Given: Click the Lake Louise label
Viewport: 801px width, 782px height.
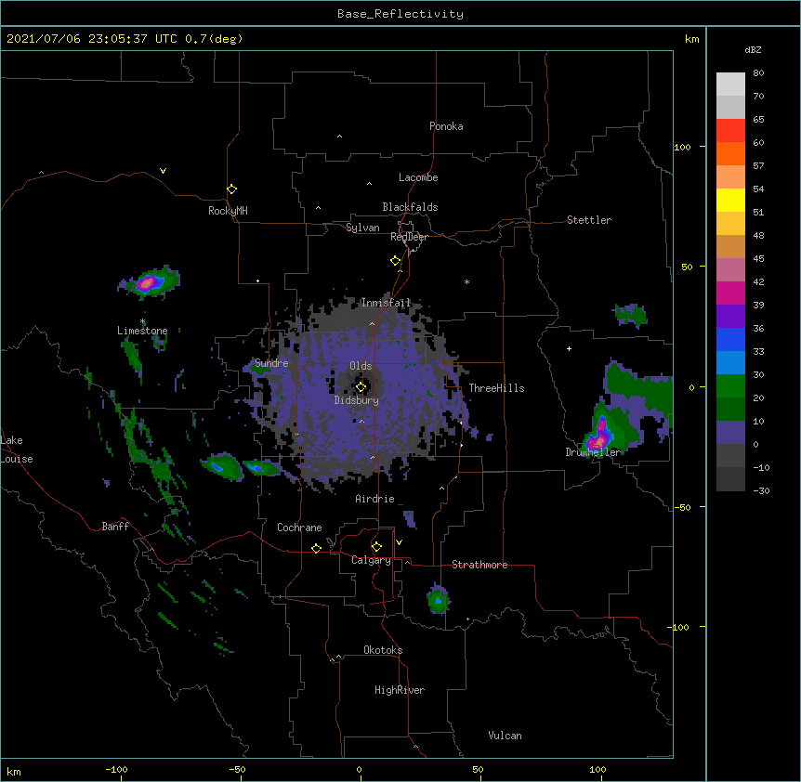Looking at the screenshot, I should pos(17,450).
